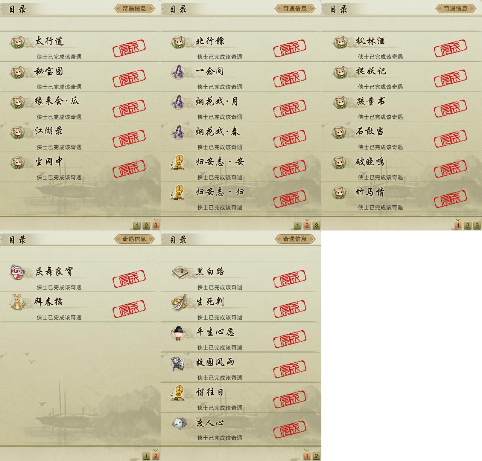Click the lady portrait icon beside 一念间
The image size is (482, 461).
coord(178,72)
